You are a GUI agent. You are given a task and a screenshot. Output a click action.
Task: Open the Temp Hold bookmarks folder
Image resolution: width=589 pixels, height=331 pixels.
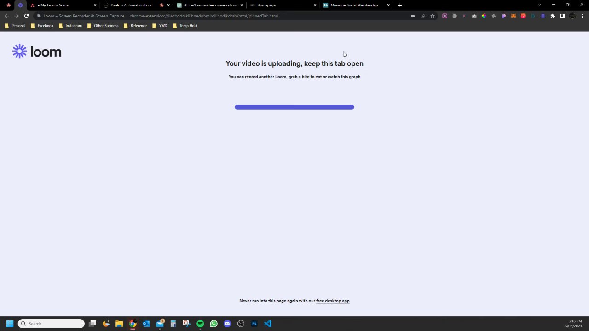point(185,26)
